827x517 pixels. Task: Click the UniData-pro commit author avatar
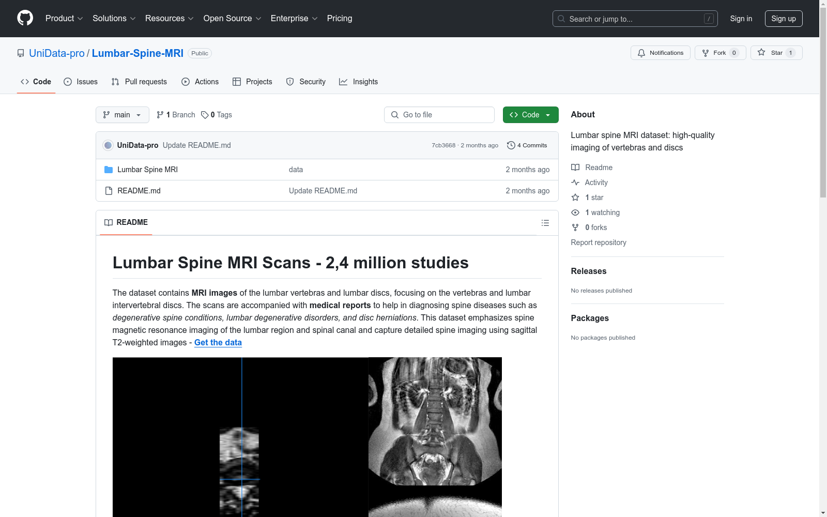108,145
